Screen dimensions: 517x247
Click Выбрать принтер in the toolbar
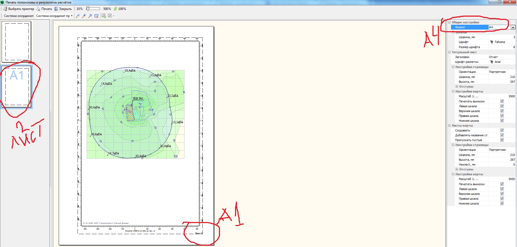pyautogui.click(x=19, y=9)
